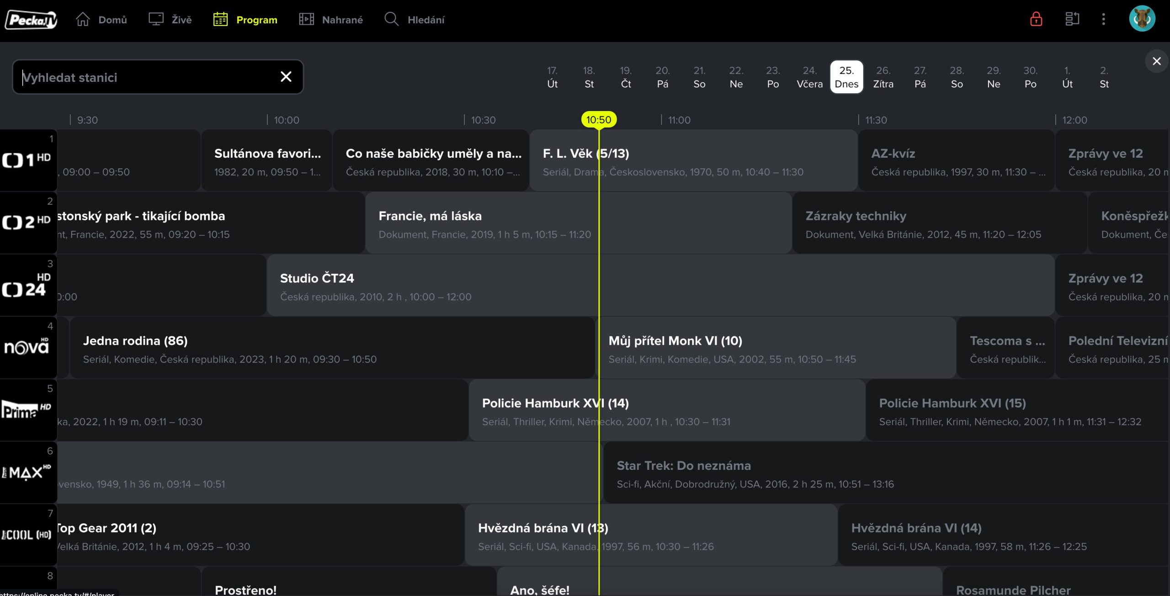Open Ano, šéfe! program

[720, 581]
